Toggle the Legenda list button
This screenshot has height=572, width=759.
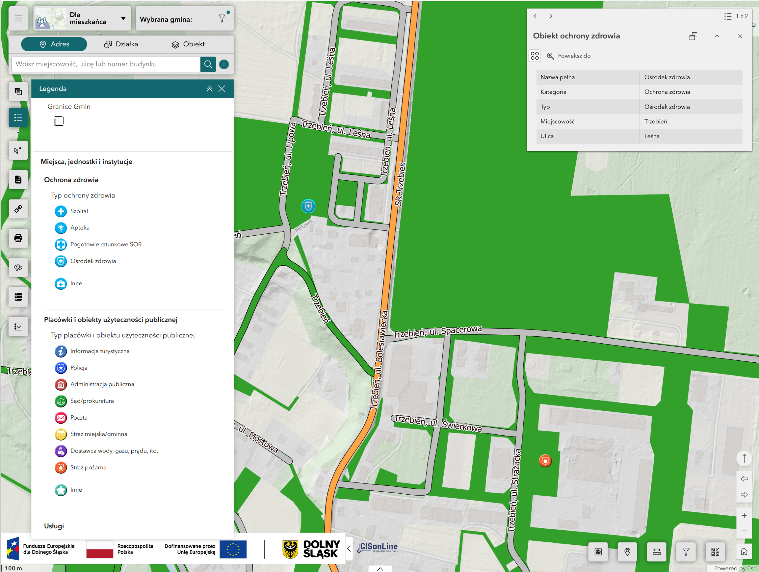point(18,118)
